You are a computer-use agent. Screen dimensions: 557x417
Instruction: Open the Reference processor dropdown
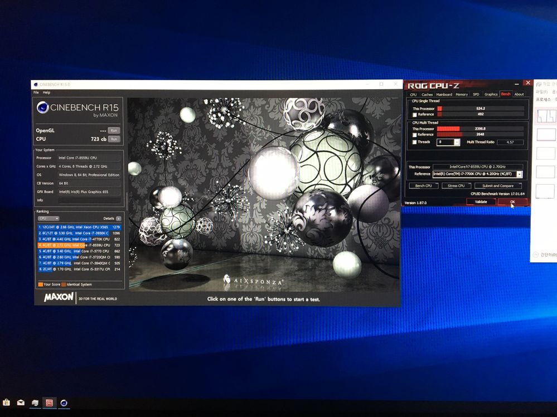(x=519, y=174)
